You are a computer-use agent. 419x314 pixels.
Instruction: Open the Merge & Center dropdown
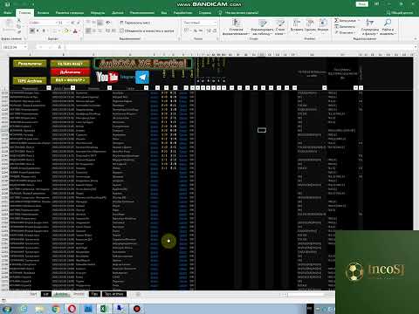147,31
